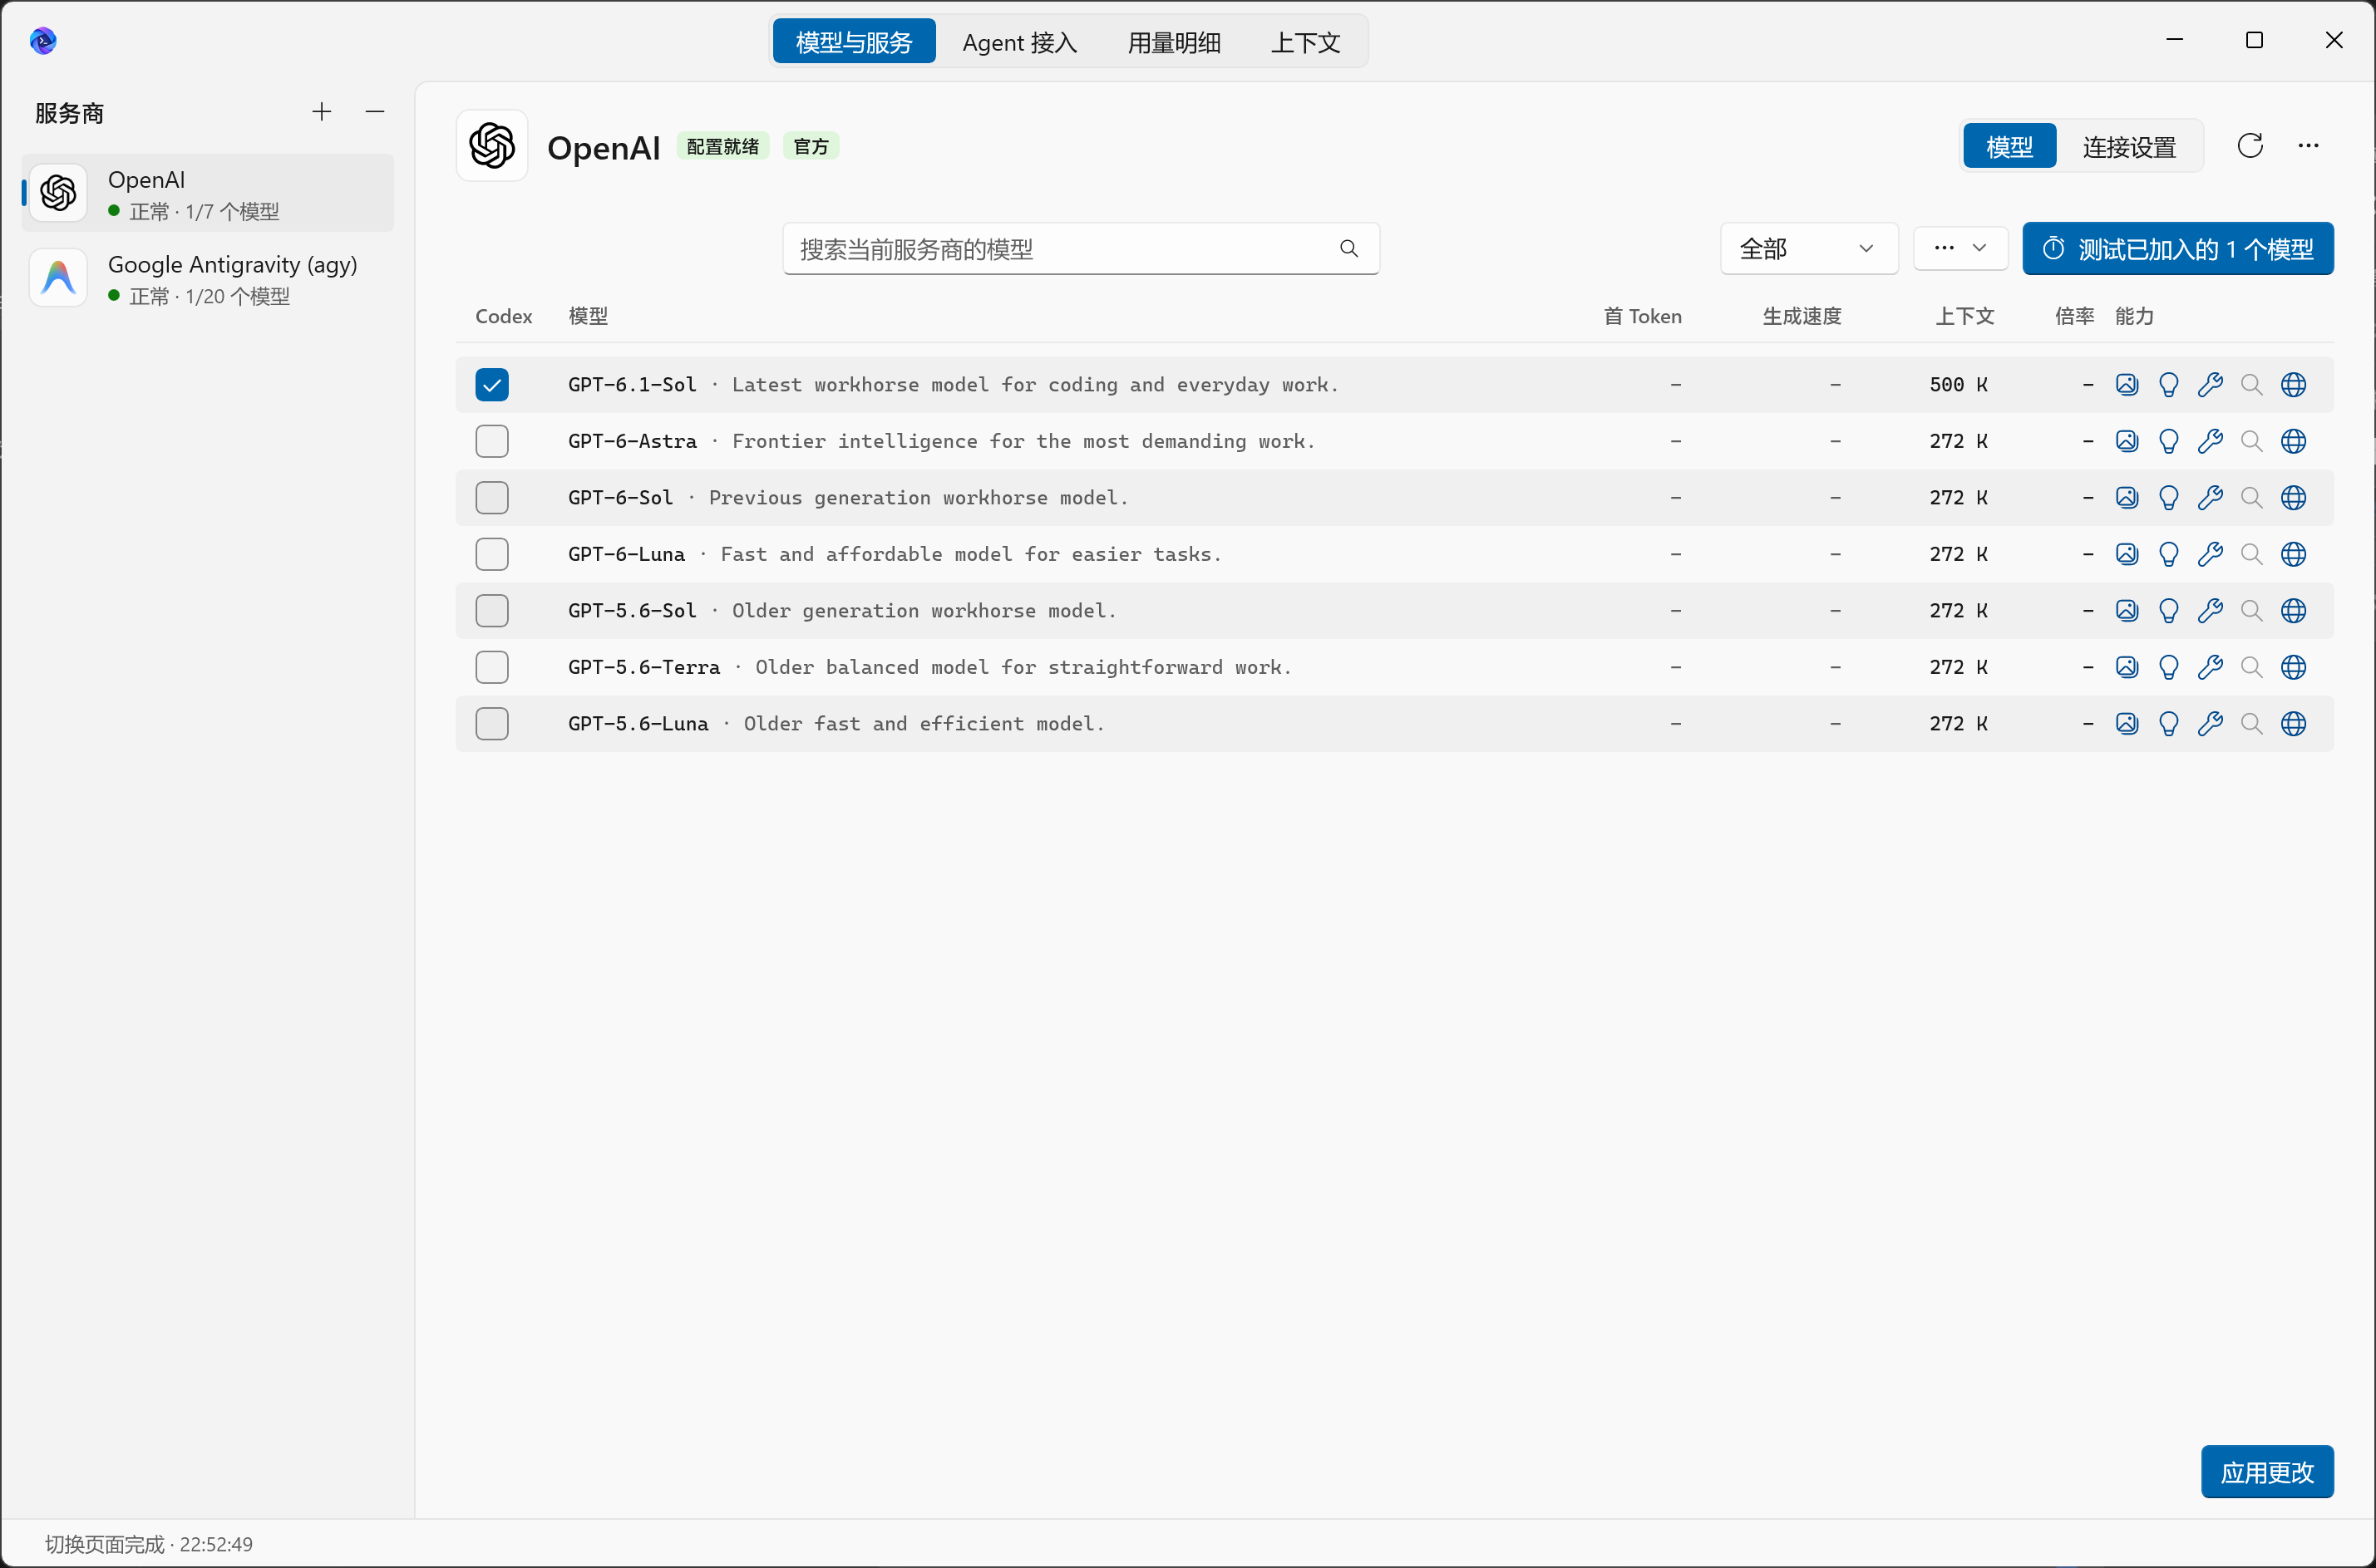The height and width of the screenshot is (1568, 2376).
Task: Click the image capability icon for GPT-6-Astra
Action: (x=2128, y=441)
